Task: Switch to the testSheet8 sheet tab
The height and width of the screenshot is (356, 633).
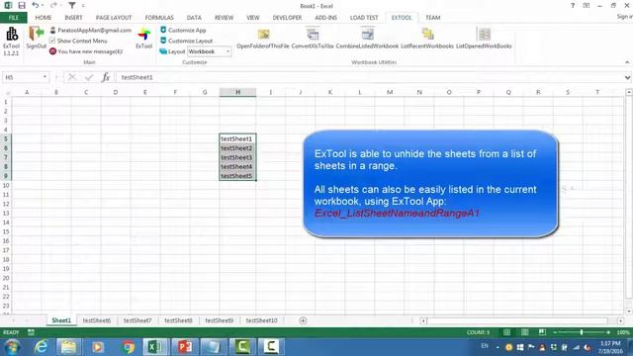Action: pos(178,320)
